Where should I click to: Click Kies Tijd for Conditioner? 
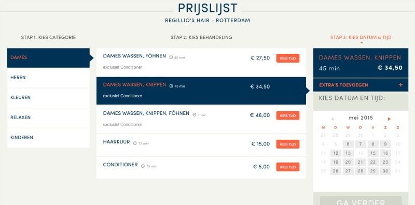point(288,167)
